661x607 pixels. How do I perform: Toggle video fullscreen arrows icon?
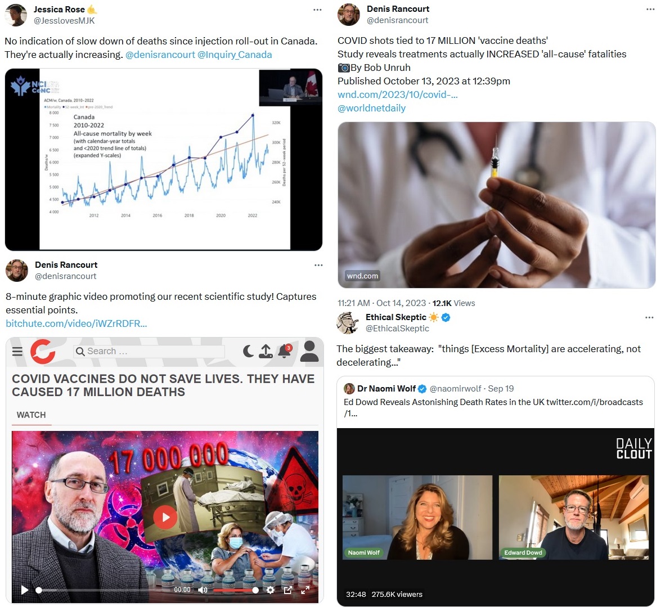[305, 590]
